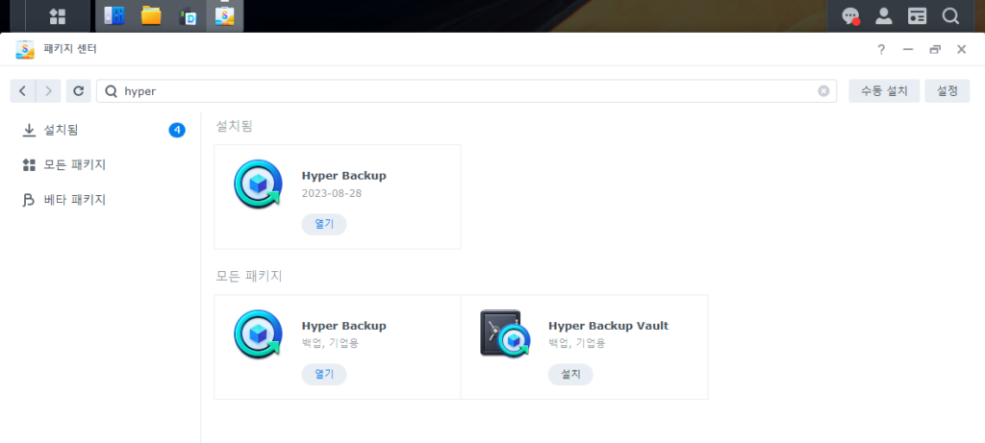Maximize the Package Center window
Screen dimensions: 985x443
pyautogui.click(x=935, y=49)
